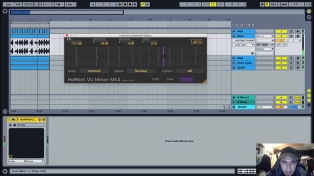314x176 pixels.
Task: Unfold the Drum Loop track
Action: [x=234, y=63]
